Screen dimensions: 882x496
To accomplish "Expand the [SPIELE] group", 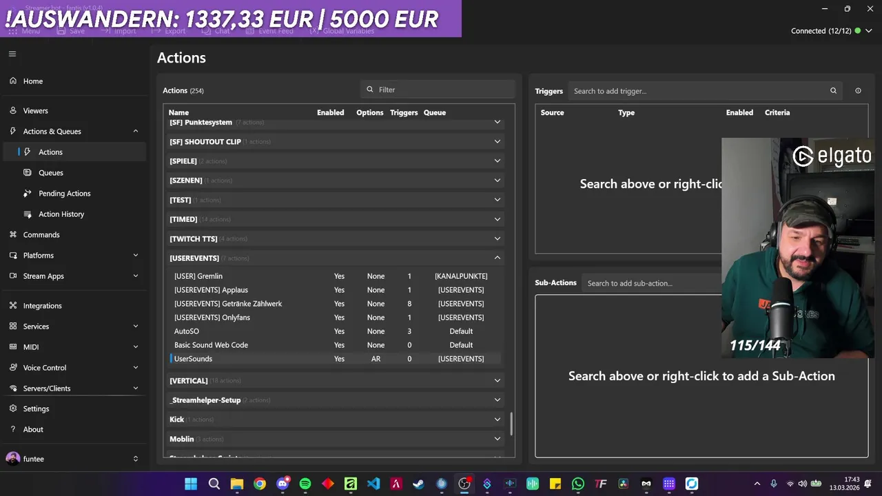I will [497, 161].
